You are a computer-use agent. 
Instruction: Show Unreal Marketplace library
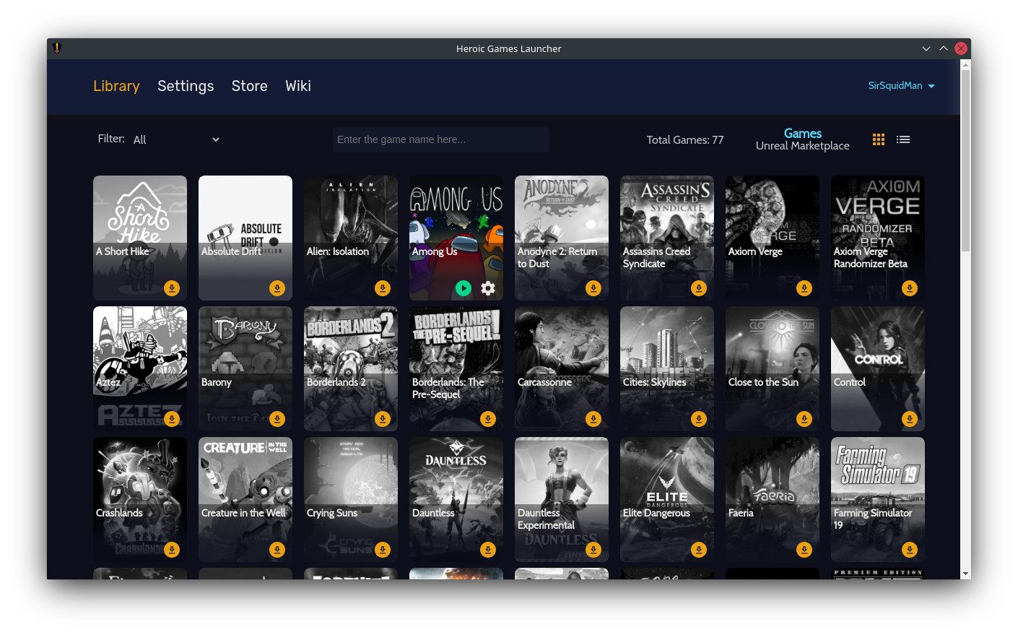(x=802, y=146)
